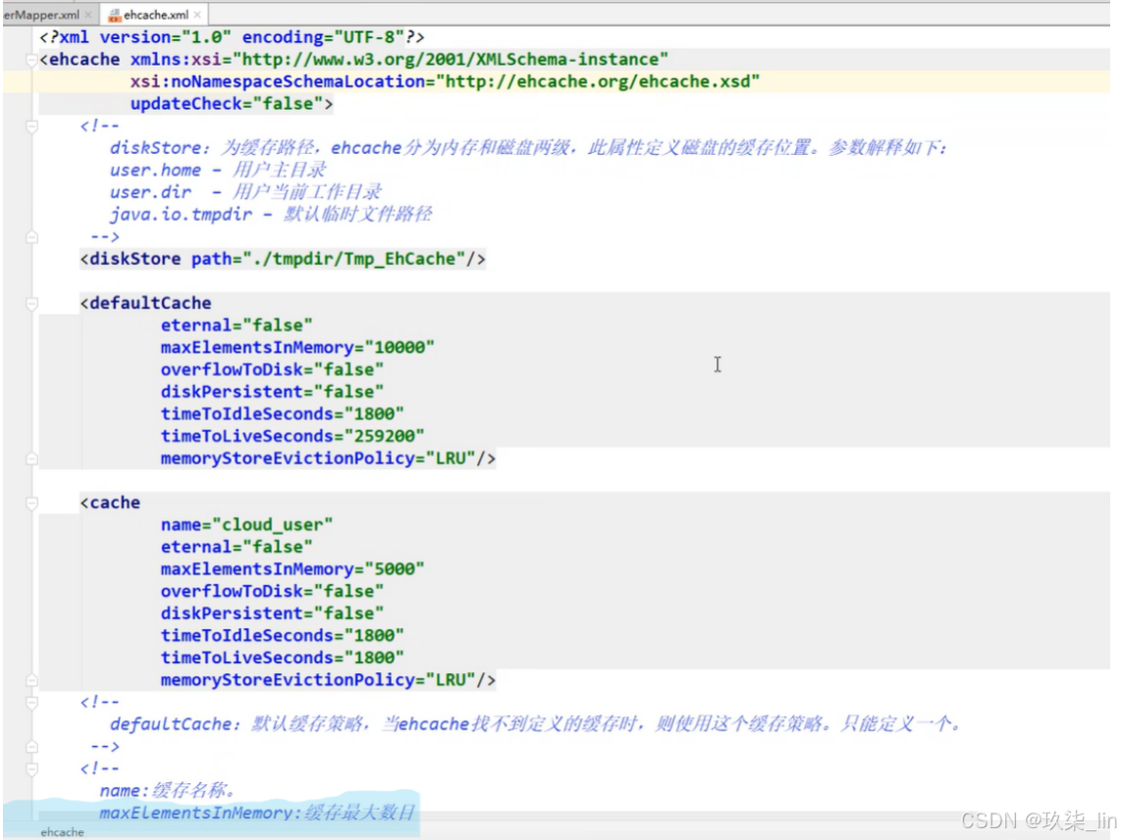Collapse the diskStore comment block fold

click(x=31, y=127)
